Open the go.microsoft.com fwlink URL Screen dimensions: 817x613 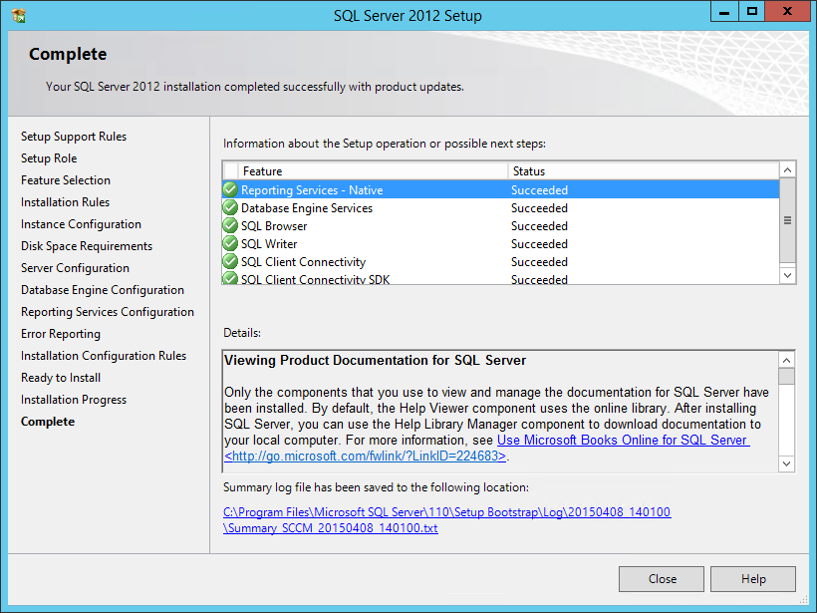[x=366, y=457]
